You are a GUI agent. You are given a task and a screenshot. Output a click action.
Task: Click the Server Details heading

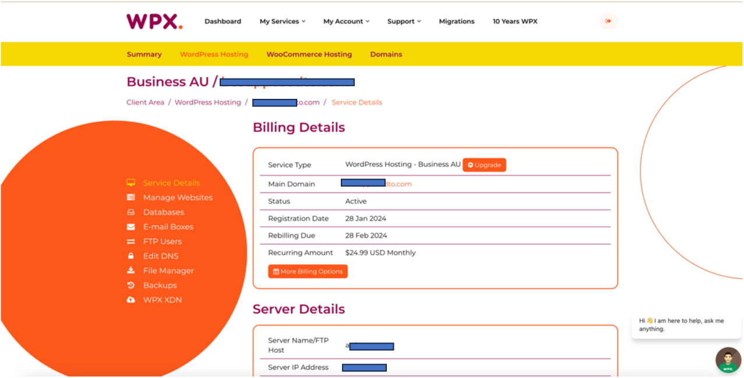pyautogui.click(x=299, y=309)
